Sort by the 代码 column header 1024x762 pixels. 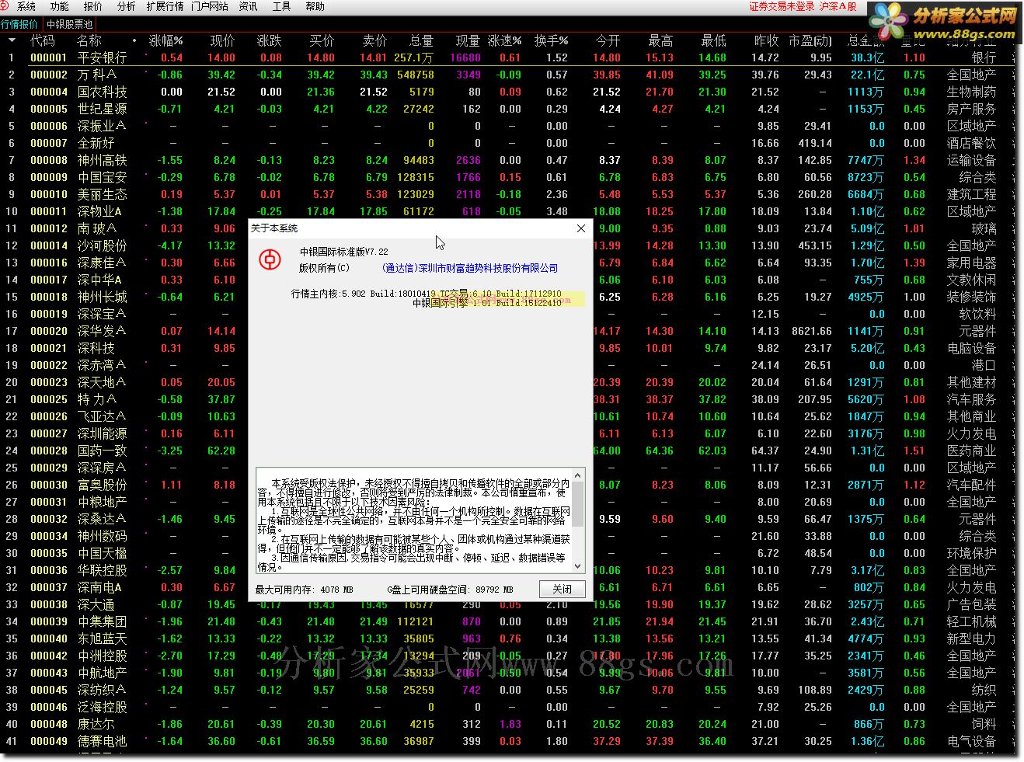coord(43,40)
